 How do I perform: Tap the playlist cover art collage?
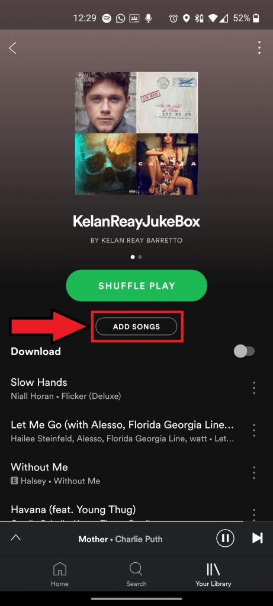(136, 133)
